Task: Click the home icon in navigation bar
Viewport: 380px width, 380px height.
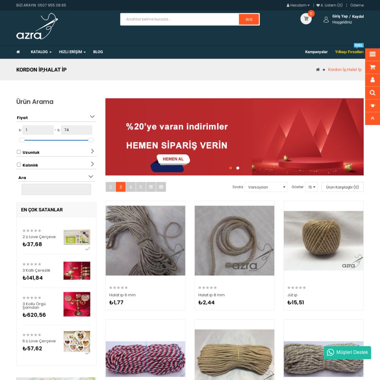Action: point(18,52)
